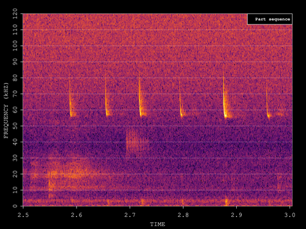Click the FREQUENCY (kHz) axis label
This screenshot has height=229, width=306.
tap(6, 110)
